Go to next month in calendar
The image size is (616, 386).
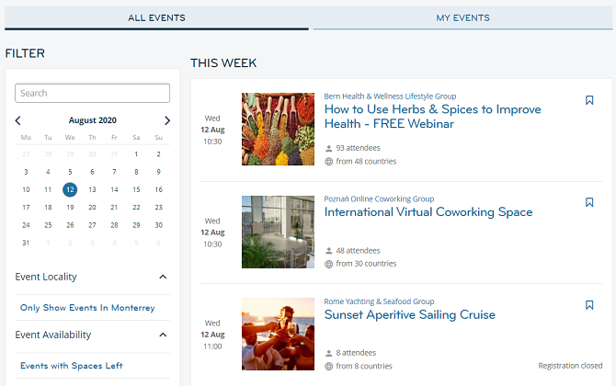(166, 120)
